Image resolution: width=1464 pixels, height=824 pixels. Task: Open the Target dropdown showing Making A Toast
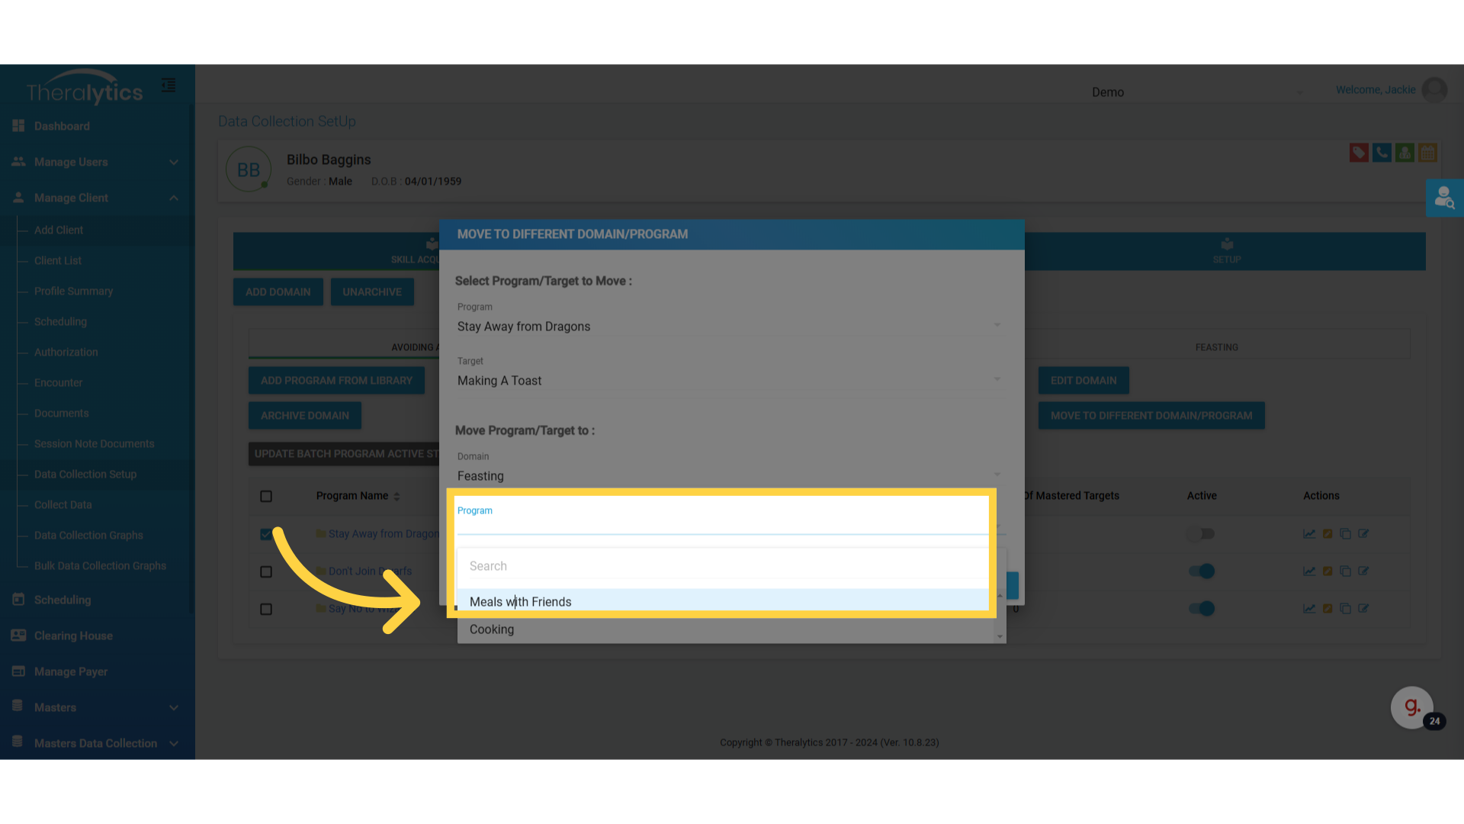[x=728, y=381]
